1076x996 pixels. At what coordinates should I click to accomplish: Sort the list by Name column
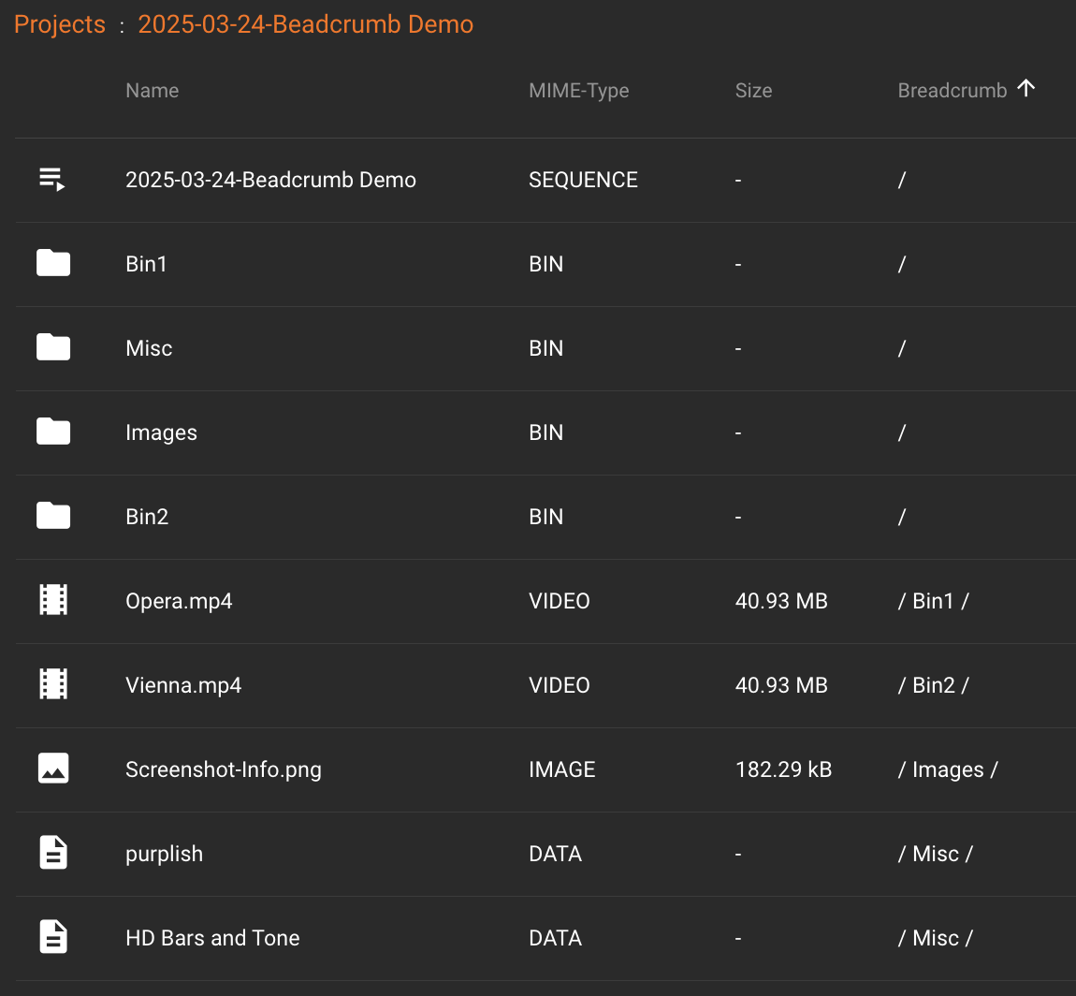click(152, 91)
